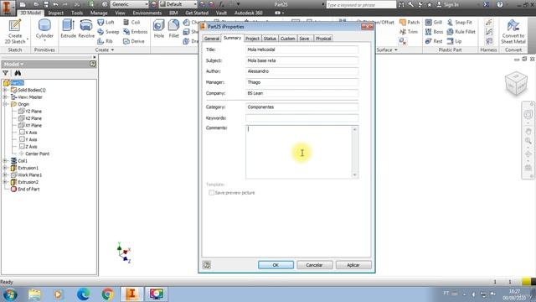Open File Explorer from taskbar

click(34, 294)
